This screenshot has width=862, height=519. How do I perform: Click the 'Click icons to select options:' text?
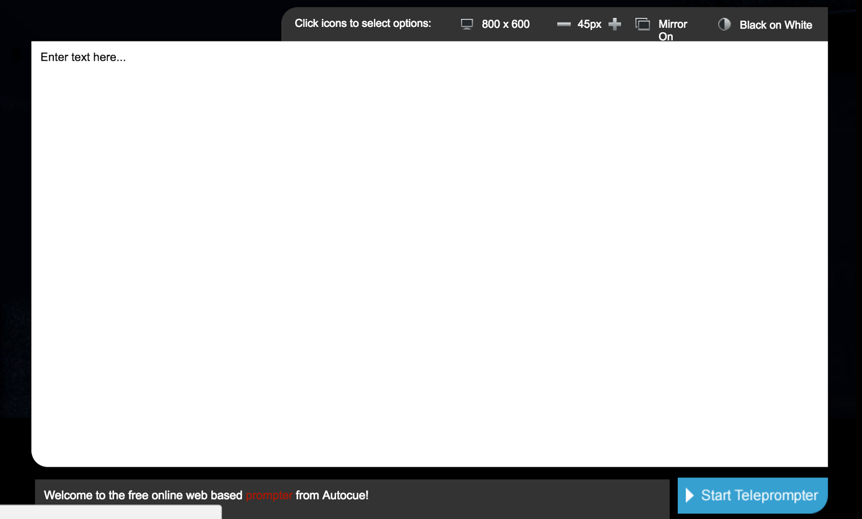(x=363, y=23)
